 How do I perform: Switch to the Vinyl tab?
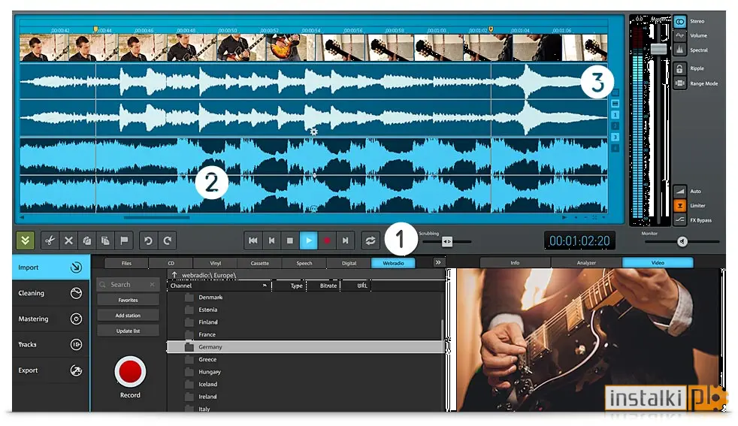[215, 263]
